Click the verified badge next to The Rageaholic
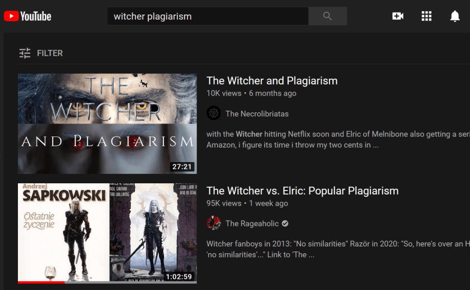Image resolution: width=470 pixels, height=290 pixels. (x=285, y=224)
